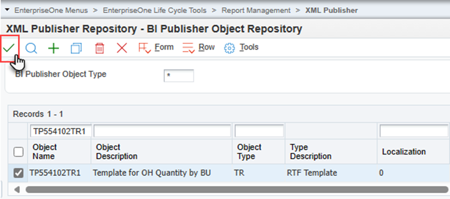Image resolution: width=450 pixels, height=199 pixels.
Task: Click the magnifier Find icon
Action: (x=31, y=48)
